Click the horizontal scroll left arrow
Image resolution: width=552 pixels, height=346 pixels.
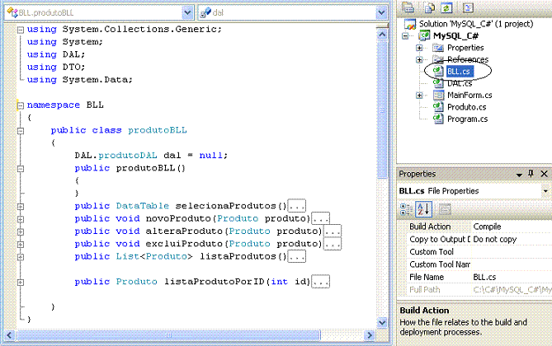click(x=9, y=335)
